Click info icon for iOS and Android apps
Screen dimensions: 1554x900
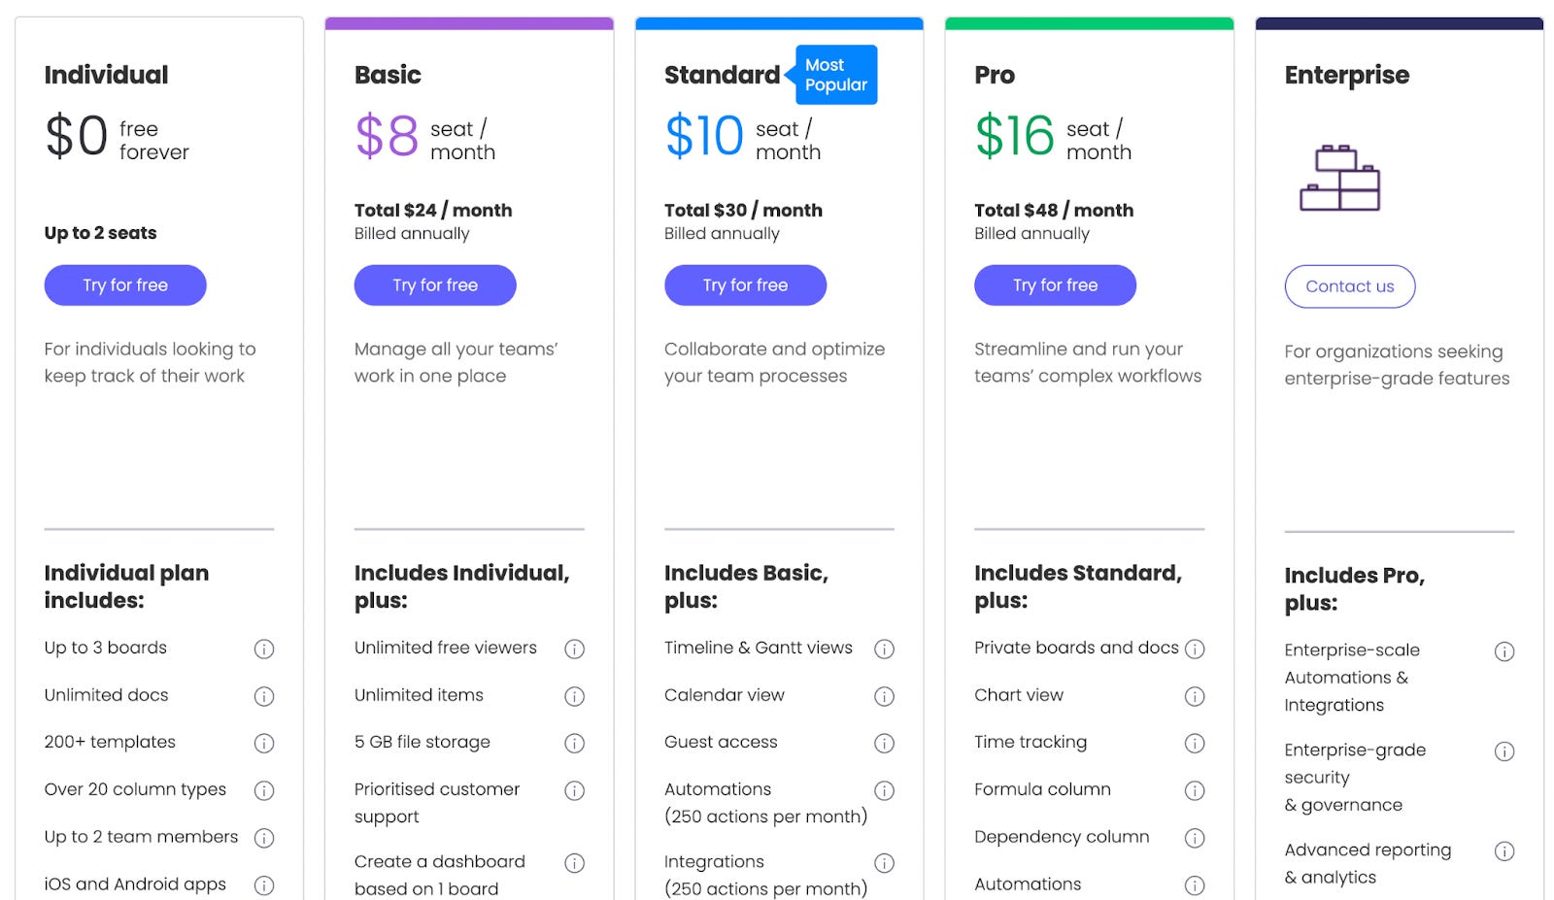264,884
